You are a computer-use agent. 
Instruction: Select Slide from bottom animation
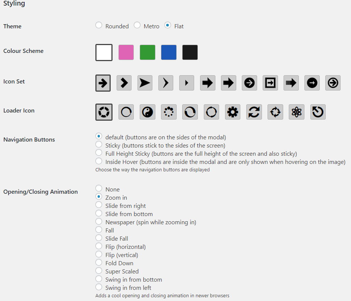pyautogui.click(x=99, y=213)
